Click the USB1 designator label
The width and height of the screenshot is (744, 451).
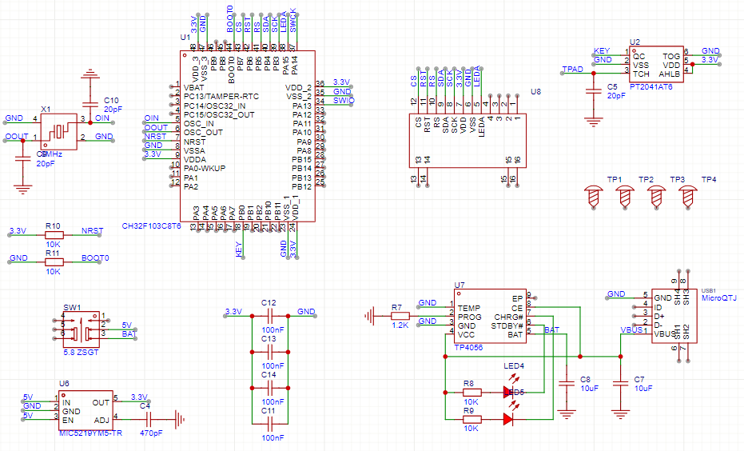click(708, 290)
